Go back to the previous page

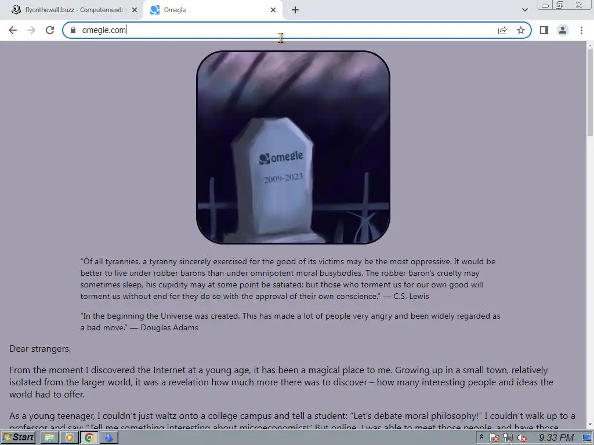pyautogui.click(x=13, y=30)
